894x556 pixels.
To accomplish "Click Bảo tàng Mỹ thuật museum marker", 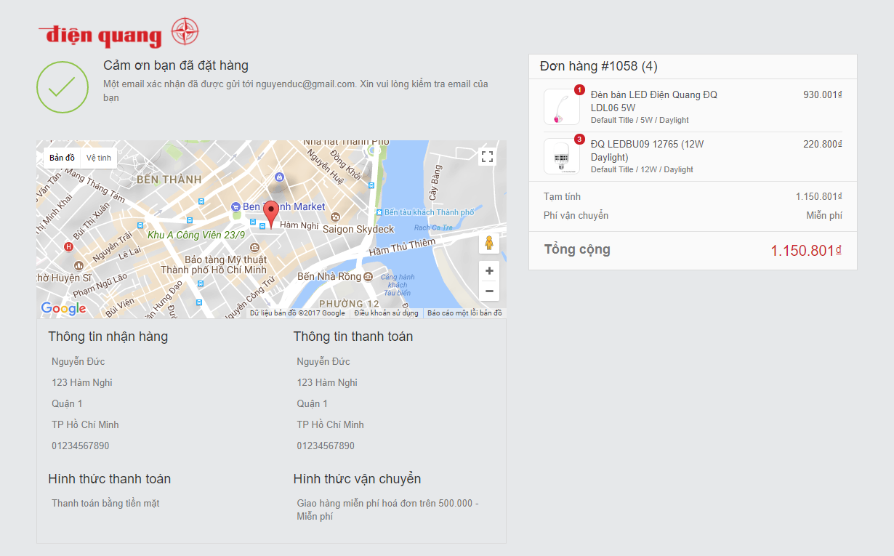I will [254, 248].
